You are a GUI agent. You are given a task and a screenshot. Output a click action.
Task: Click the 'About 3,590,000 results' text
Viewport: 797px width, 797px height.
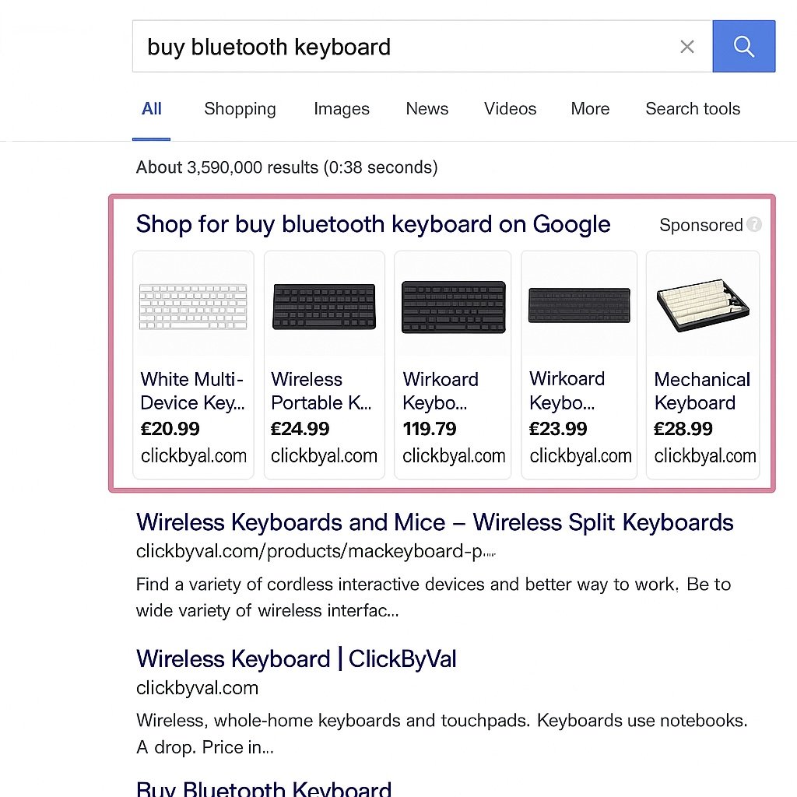(x=286, y=167)
